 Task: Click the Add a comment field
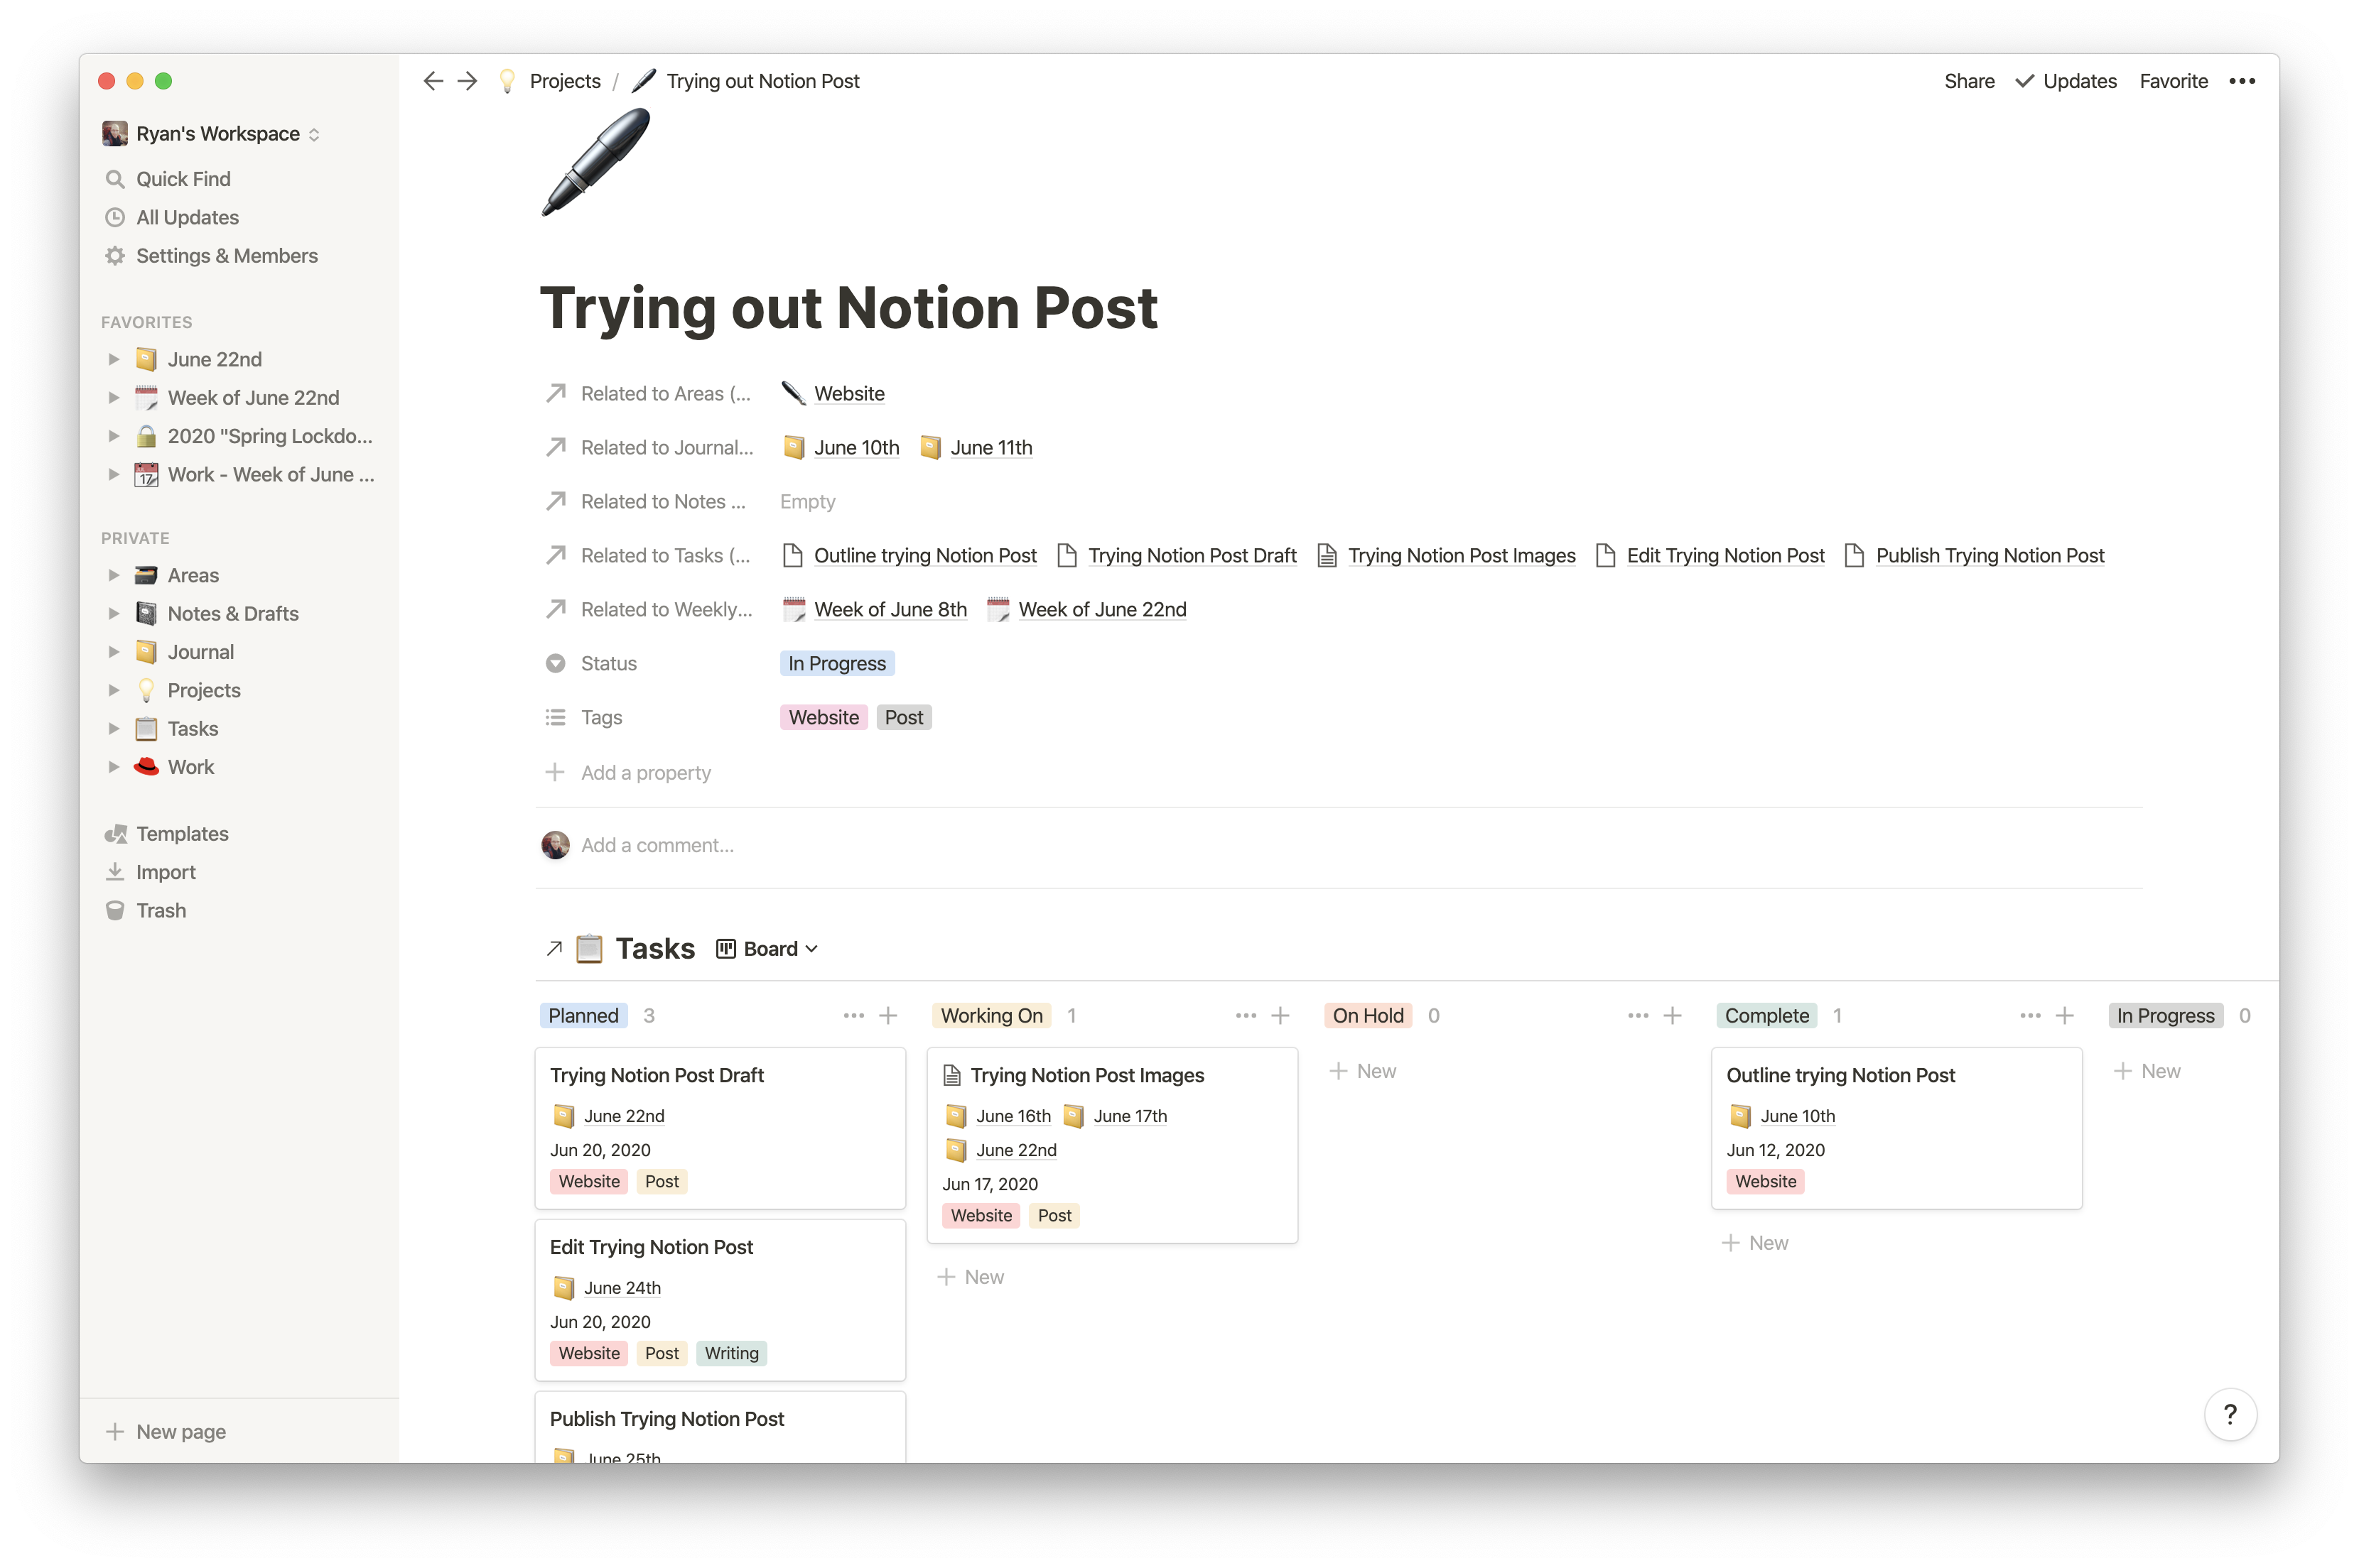coord(657,846)
